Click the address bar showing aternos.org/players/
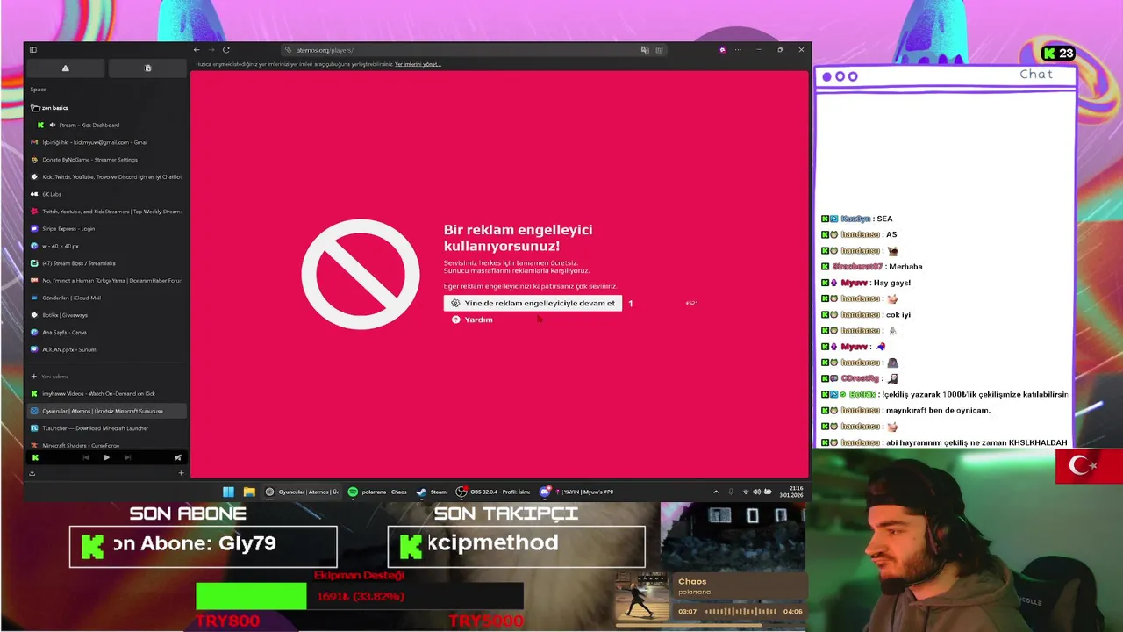Image resolution: width=1123 pixels, height=632 pixels. click(x=474, y=50)
